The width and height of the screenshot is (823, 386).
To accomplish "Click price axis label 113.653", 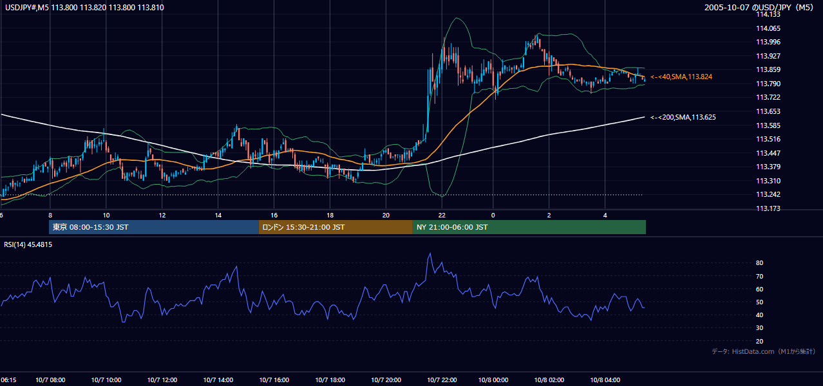I will click(768, 111).
